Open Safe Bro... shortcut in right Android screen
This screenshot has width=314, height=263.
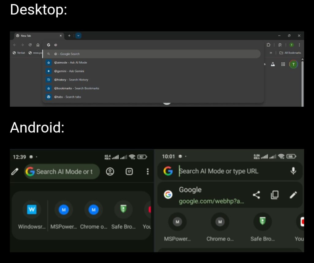tap(262, 227)
